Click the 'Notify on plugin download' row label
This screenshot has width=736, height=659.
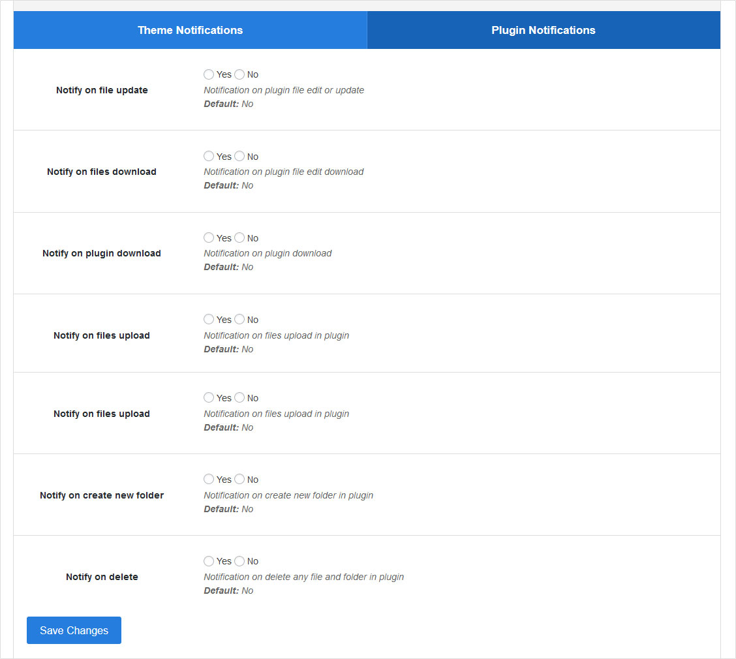pos(102,253)
